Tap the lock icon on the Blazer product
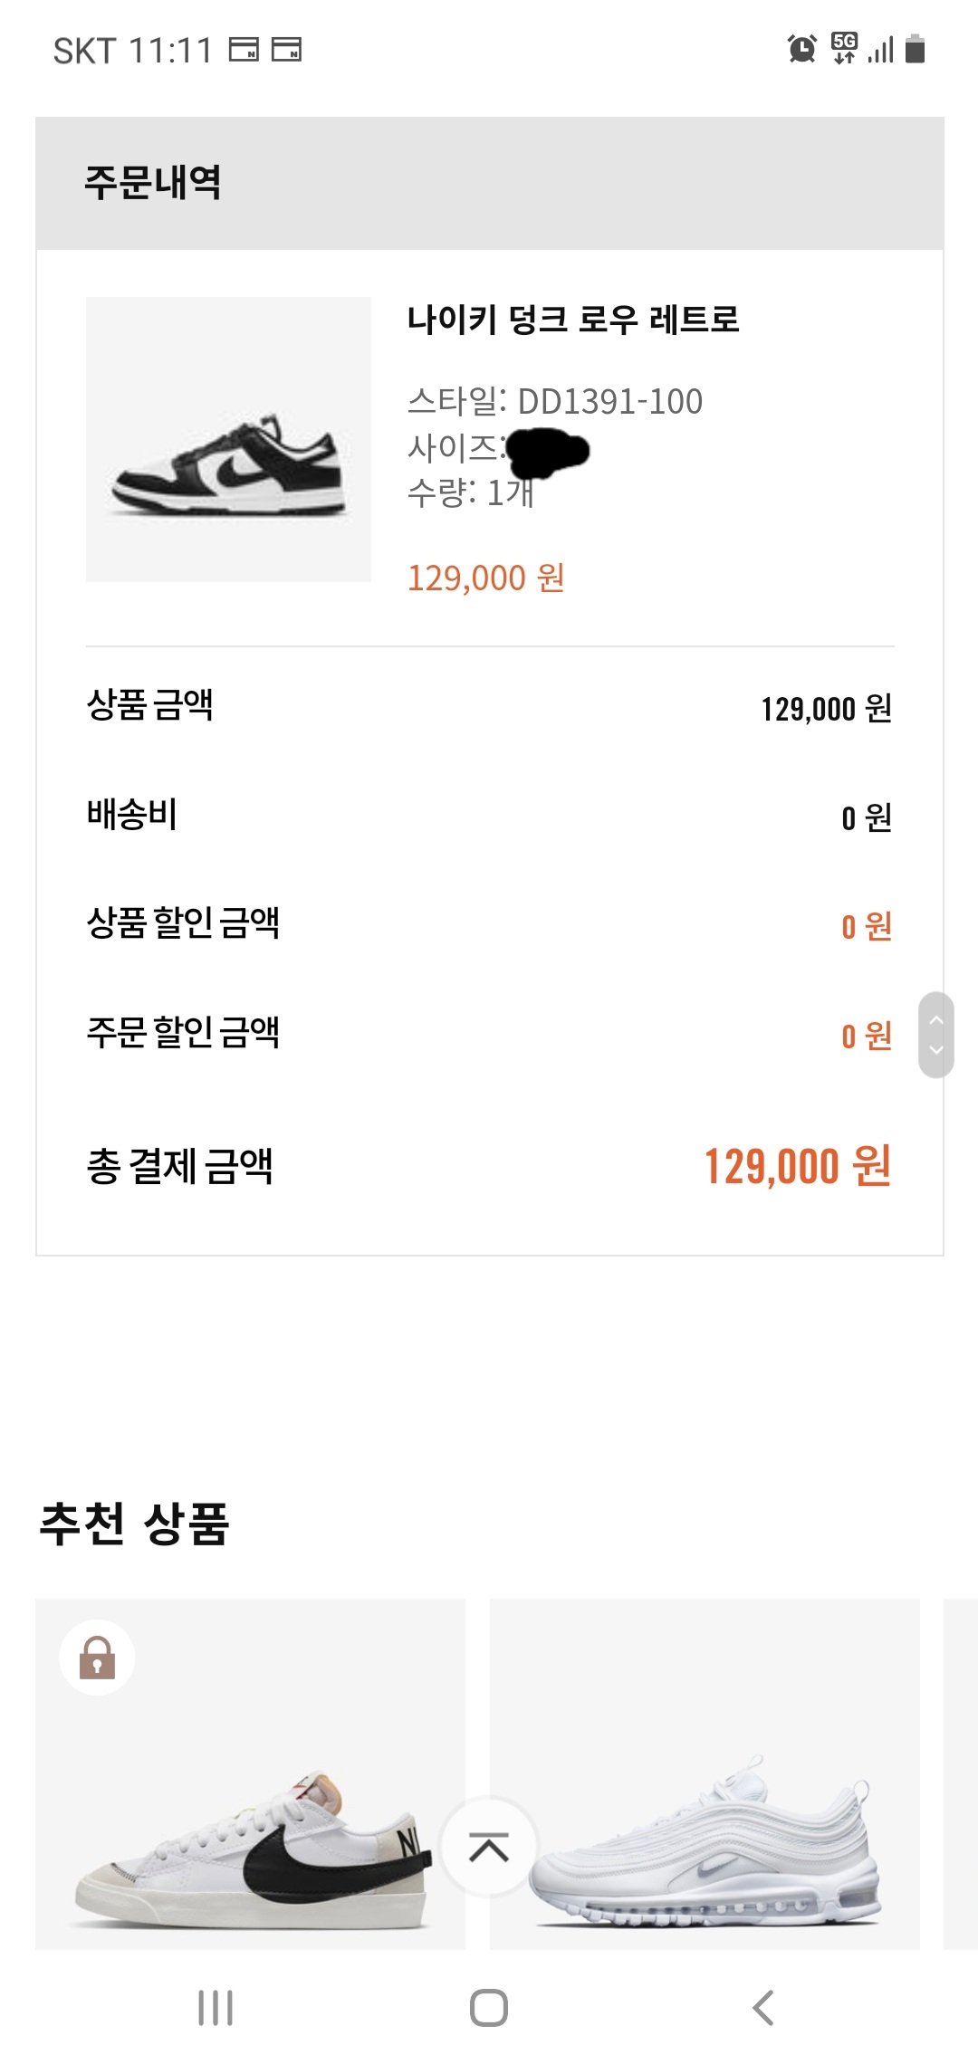Viewport: 978px width, 2064px height. coord(97,1658)
